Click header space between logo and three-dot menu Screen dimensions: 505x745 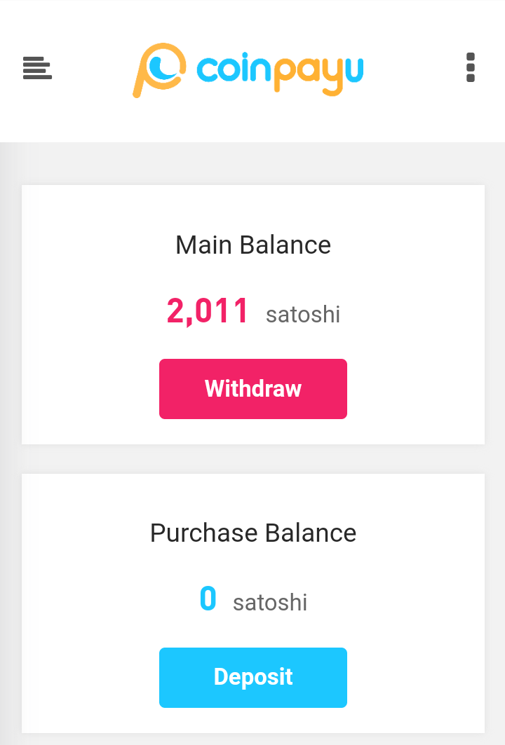(x=414, y=68)
